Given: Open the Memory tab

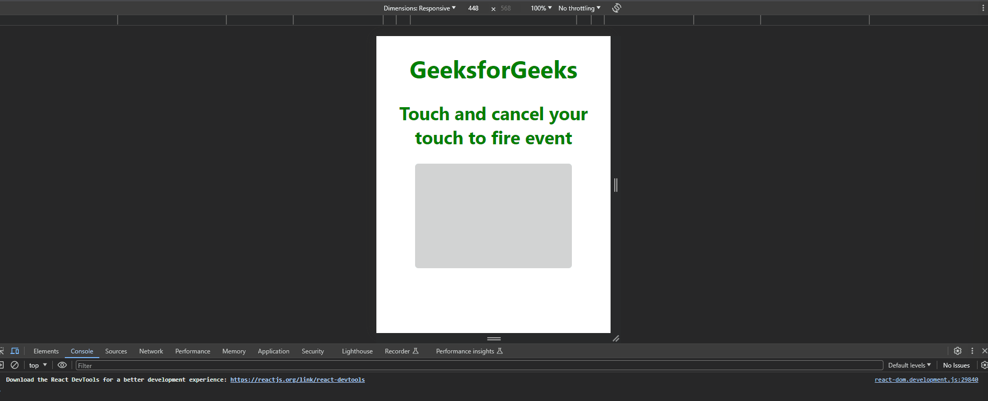Looking at the screenshot, I should 234,351.
